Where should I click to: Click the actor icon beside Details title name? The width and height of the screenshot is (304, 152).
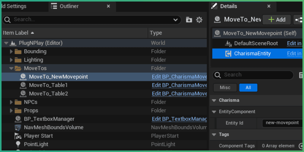point(217,20)
